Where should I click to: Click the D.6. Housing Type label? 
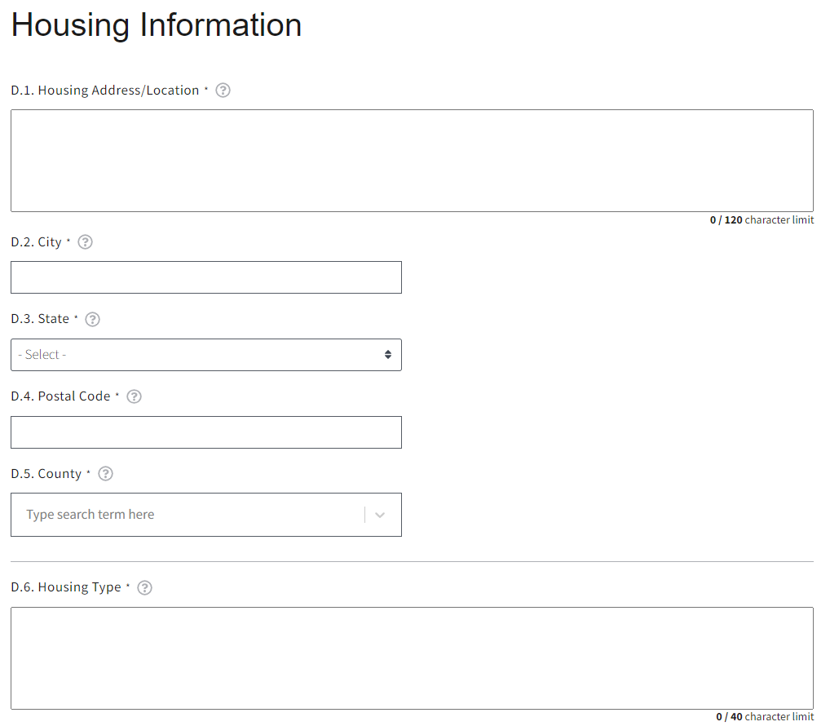(65, 587)
